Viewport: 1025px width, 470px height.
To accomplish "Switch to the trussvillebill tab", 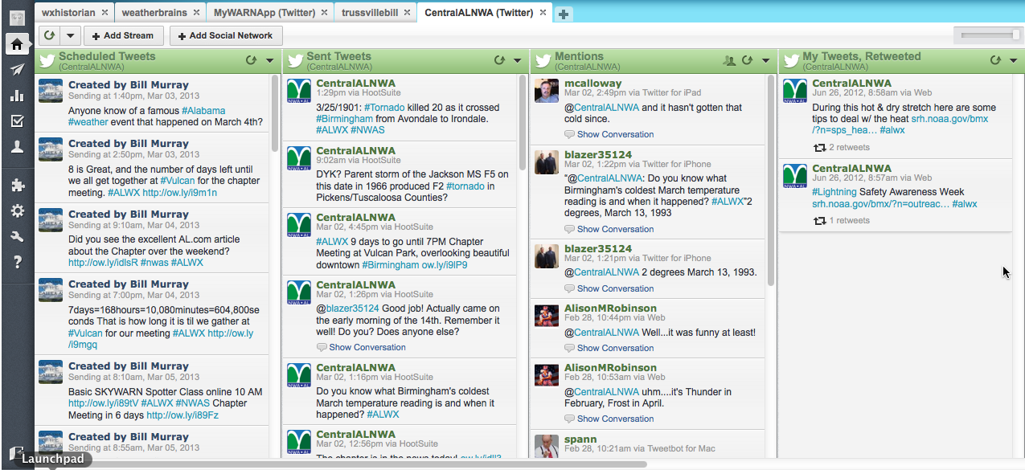I will point(370,13).
